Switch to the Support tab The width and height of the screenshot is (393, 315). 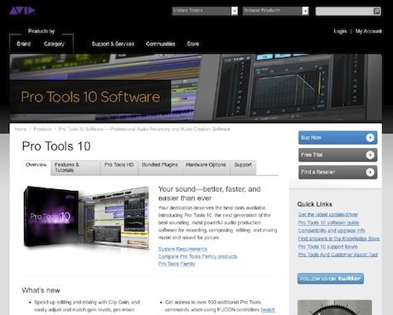243,167
